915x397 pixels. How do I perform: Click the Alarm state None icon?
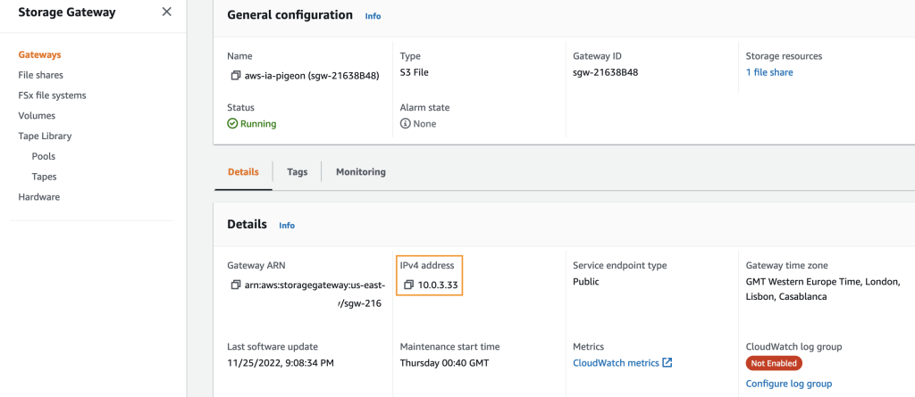coord(405,124)
